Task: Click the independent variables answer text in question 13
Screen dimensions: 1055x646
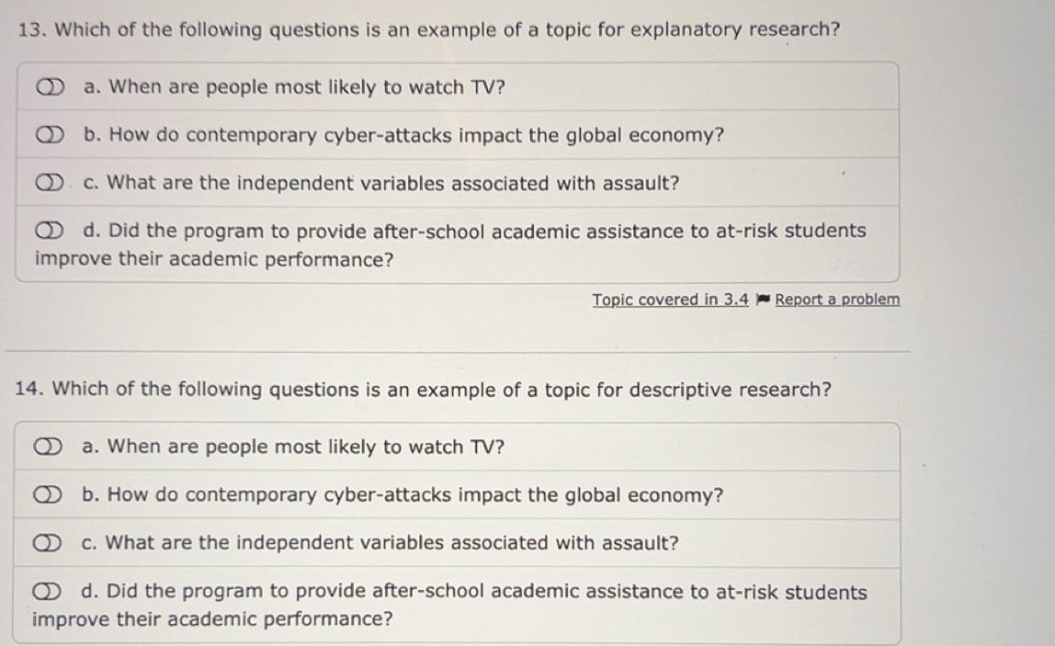Action: (x=381, y=183)
